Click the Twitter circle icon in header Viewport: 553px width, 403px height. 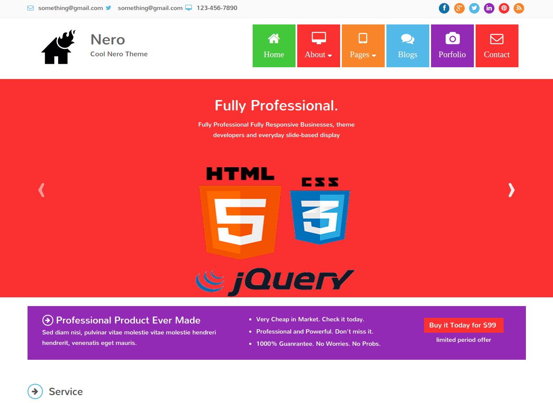(474, 8)
